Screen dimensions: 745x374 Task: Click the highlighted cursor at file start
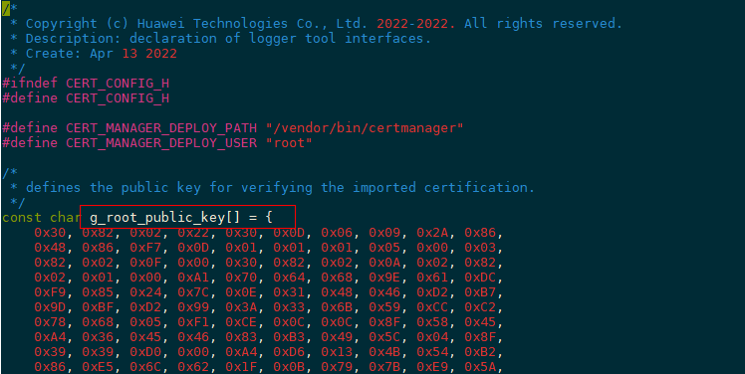6,9
